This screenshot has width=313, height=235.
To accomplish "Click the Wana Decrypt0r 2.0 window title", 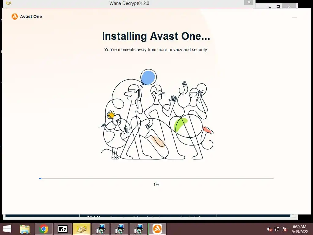I will click(129, 3).
